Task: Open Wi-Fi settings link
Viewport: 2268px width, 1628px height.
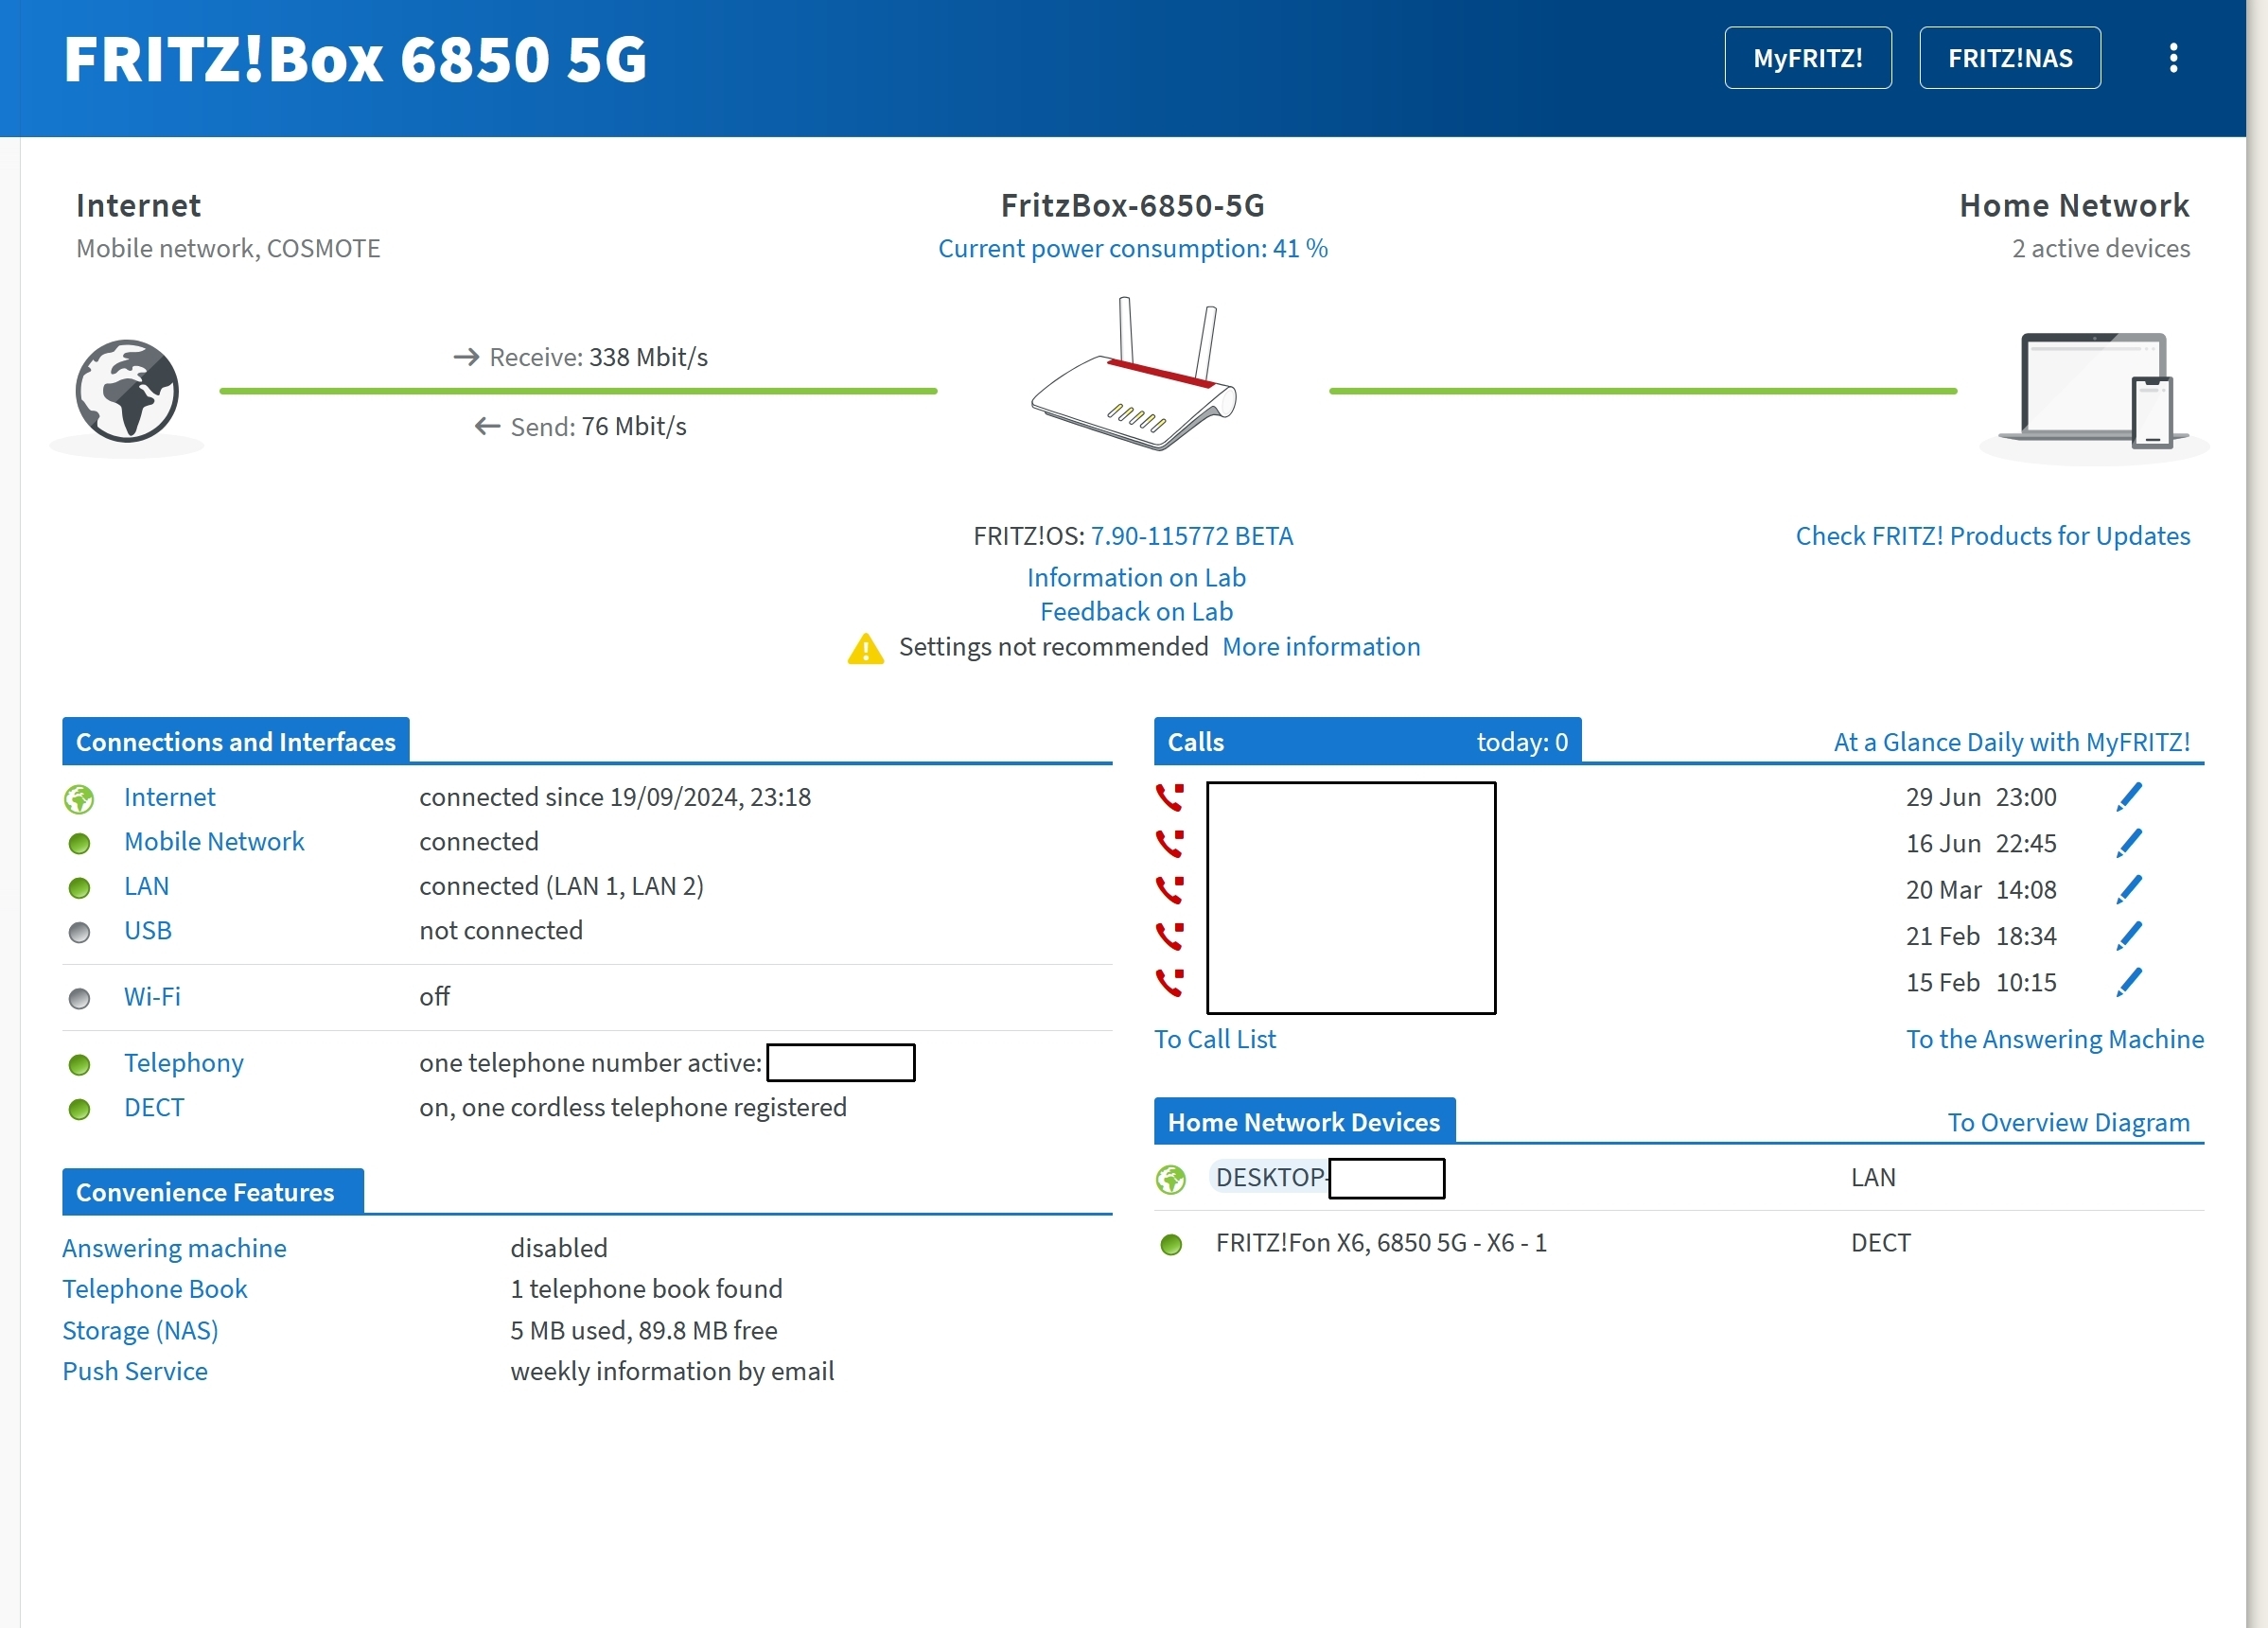Action: tap(152, 997)
